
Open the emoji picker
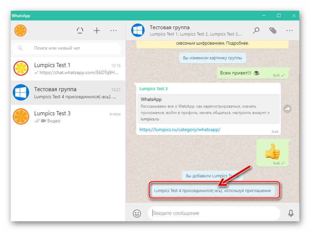[137, 213]
